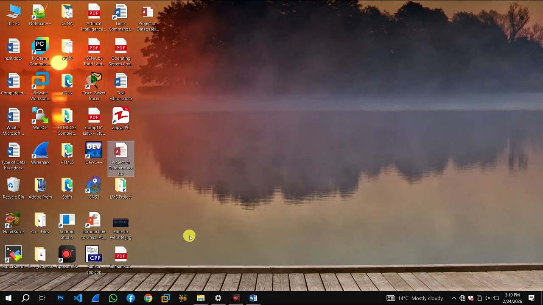Expand hidden system tray icons
This screenshot has width=543, height=305.
point(453,298)
